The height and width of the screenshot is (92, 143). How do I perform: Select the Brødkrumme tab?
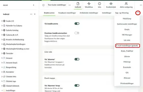pos(49,13)
